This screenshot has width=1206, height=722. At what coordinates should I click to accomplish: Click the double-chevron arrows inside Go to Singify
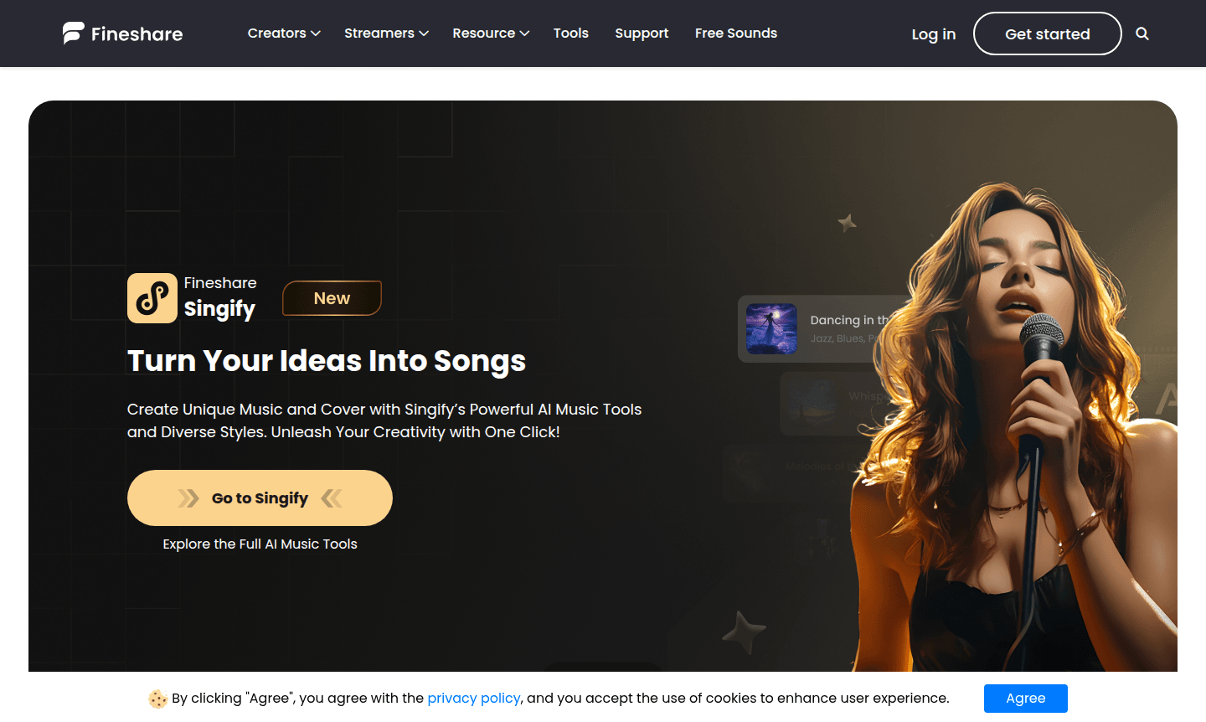pyautogui.click(x=190, y=497)
